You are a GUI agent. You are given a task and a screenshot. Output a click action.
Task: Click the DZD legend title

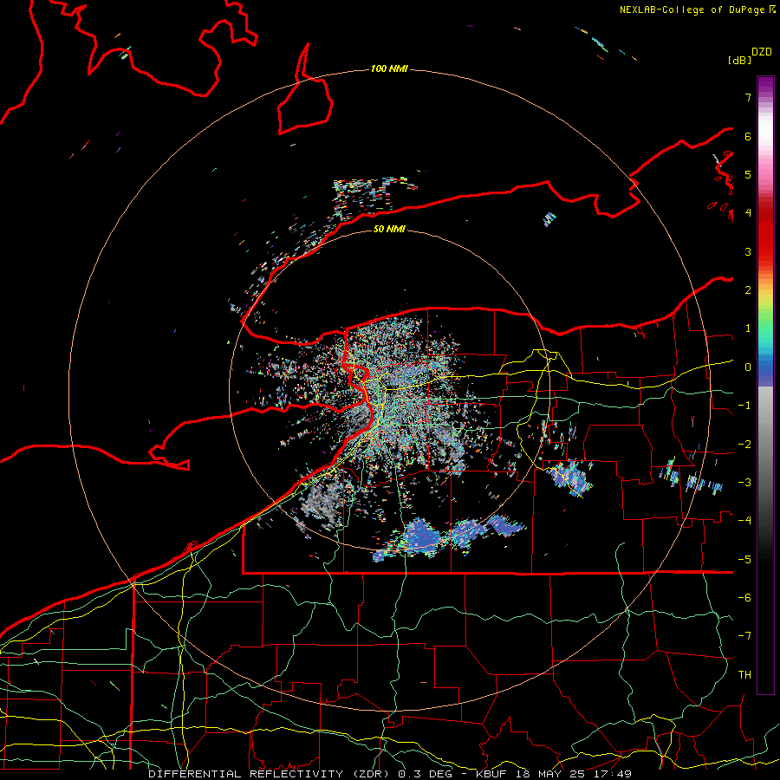(x=762, y=52)
